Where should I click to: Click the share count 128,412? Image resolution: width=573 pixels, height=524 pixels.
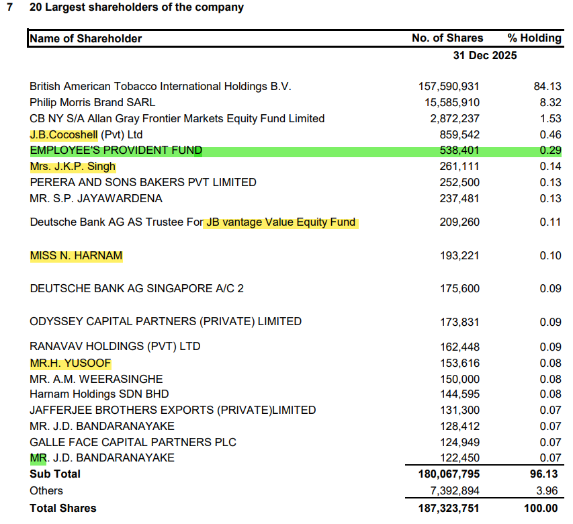point(459,426)
